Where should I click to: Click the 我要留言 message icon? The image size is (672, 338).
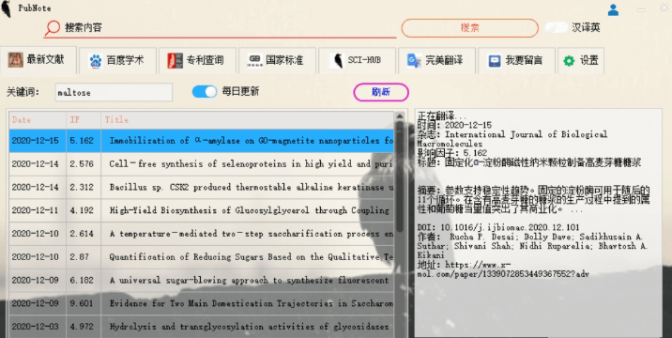(495, 60)
